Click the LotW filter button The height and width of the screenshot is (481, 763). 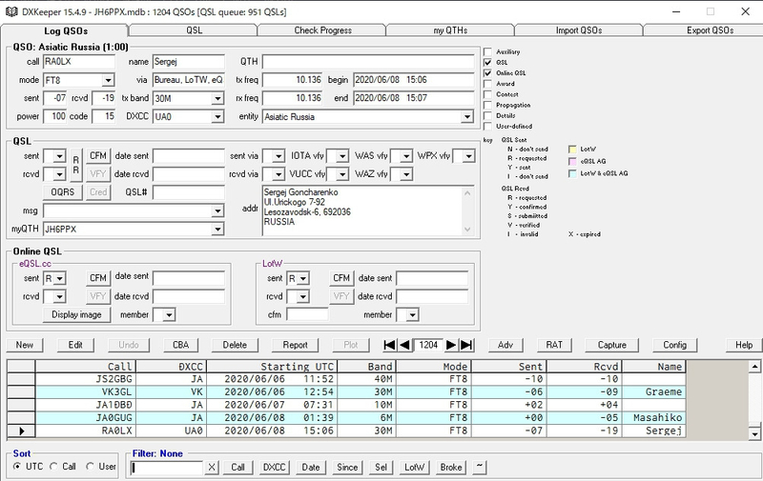tap(414, 468)
